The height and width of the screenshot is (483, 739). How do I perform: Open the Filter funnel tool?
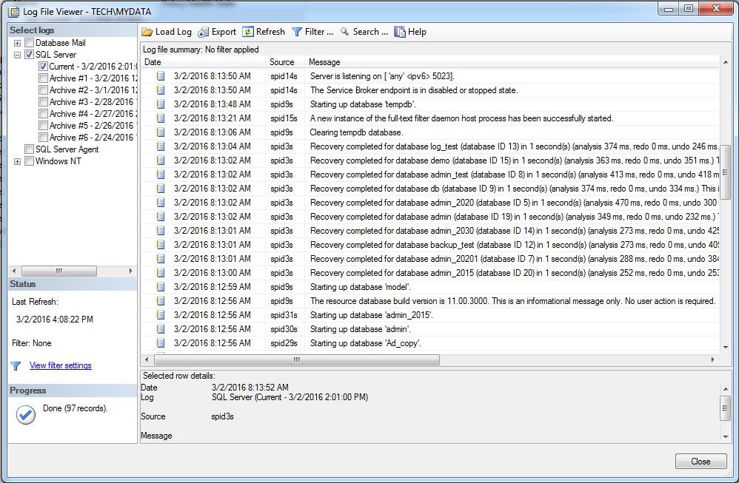297,32
